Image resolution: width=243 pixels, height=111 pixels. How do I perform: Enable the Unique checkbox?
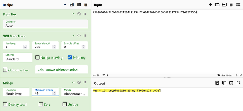tap(64, 105)
